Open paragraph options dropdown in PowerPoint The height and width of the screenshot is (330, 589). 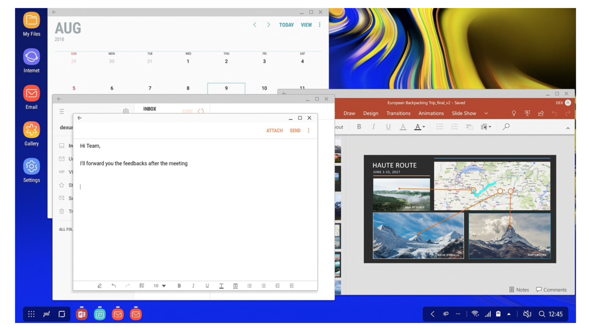tap(486, 127)
